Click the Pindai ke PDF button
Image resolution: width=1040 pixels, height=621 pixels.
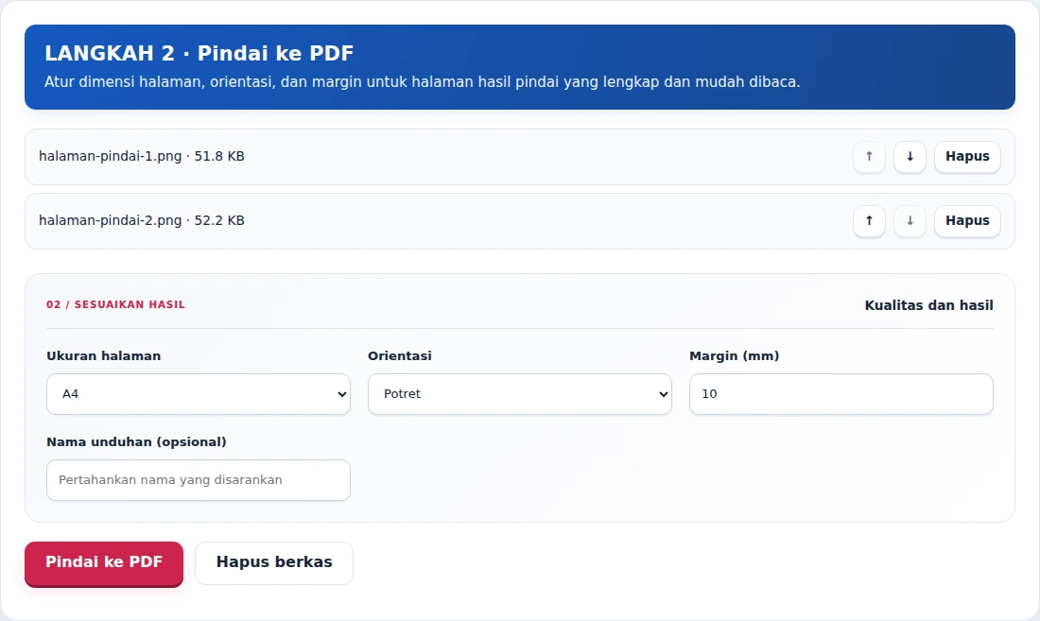[x=104, y=562]
